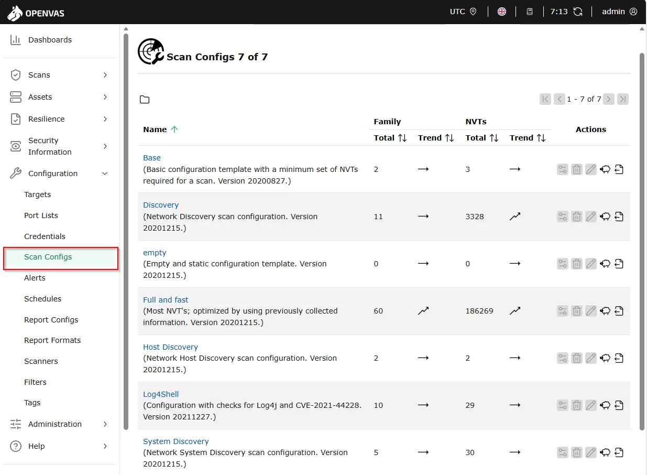647x475 pixels.
Task: Click the sliders settings icon for Base
Action: point(563,169)
